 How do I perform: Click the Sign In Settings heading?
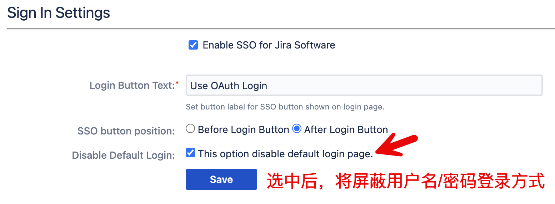59,13
